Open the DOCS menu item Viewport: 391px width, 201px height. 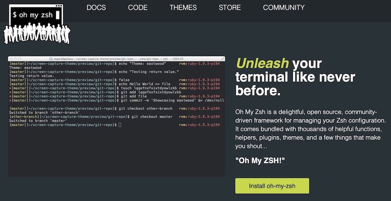tap(96, 8)
